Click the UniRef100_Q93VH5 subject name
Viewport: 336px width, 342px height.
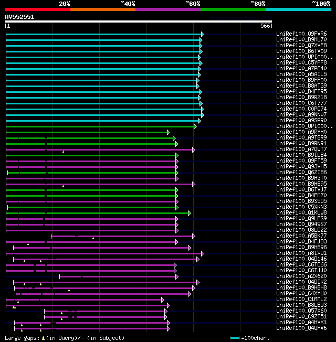301,167
